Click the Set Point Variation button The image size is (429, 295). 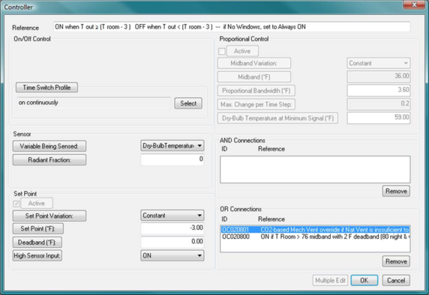49,216
